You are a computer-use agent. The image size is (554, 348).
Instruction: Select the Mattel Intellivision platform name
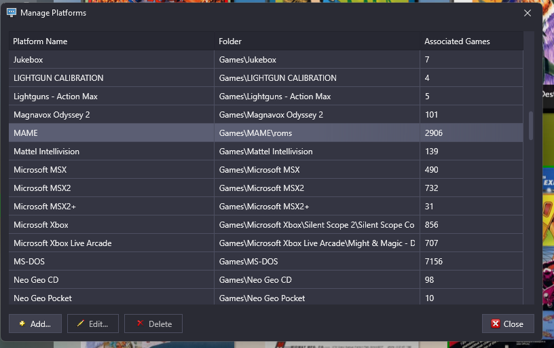(x=46, y=152)
